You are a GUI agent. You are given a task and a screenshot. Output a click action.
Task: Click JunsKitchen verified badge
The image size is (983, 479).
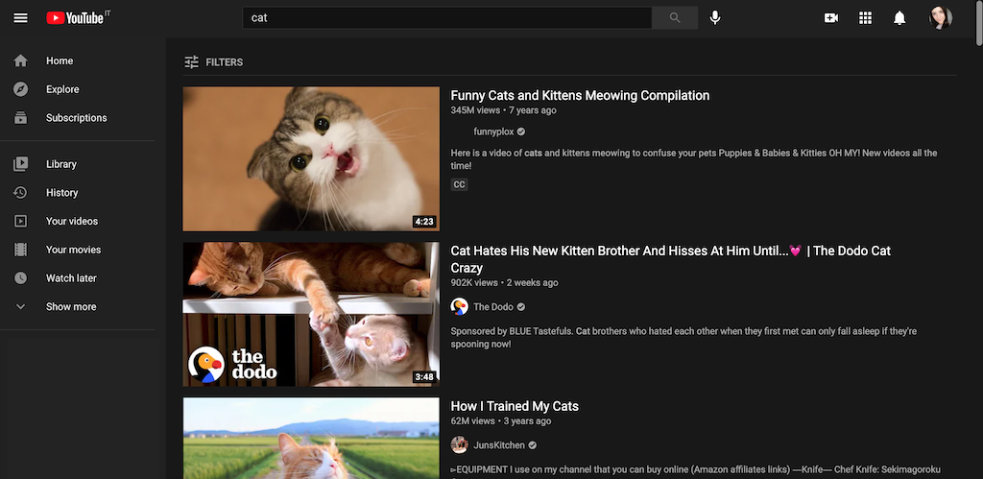[532, 445]
